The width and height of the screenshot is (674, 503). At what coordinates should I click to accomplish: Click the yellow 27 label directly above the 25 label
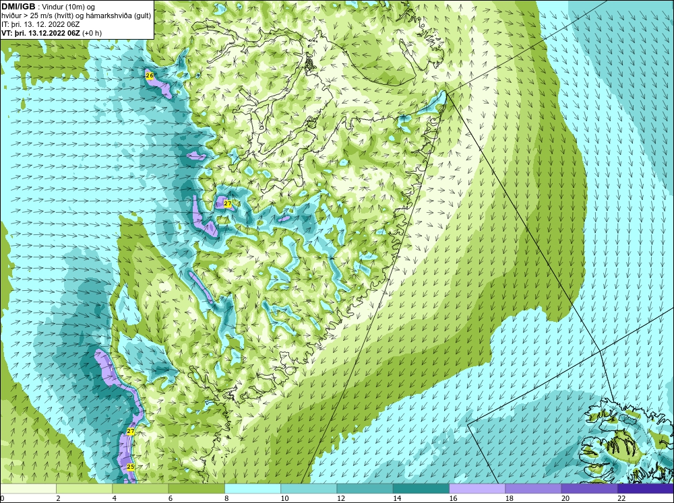pos(131,431)
